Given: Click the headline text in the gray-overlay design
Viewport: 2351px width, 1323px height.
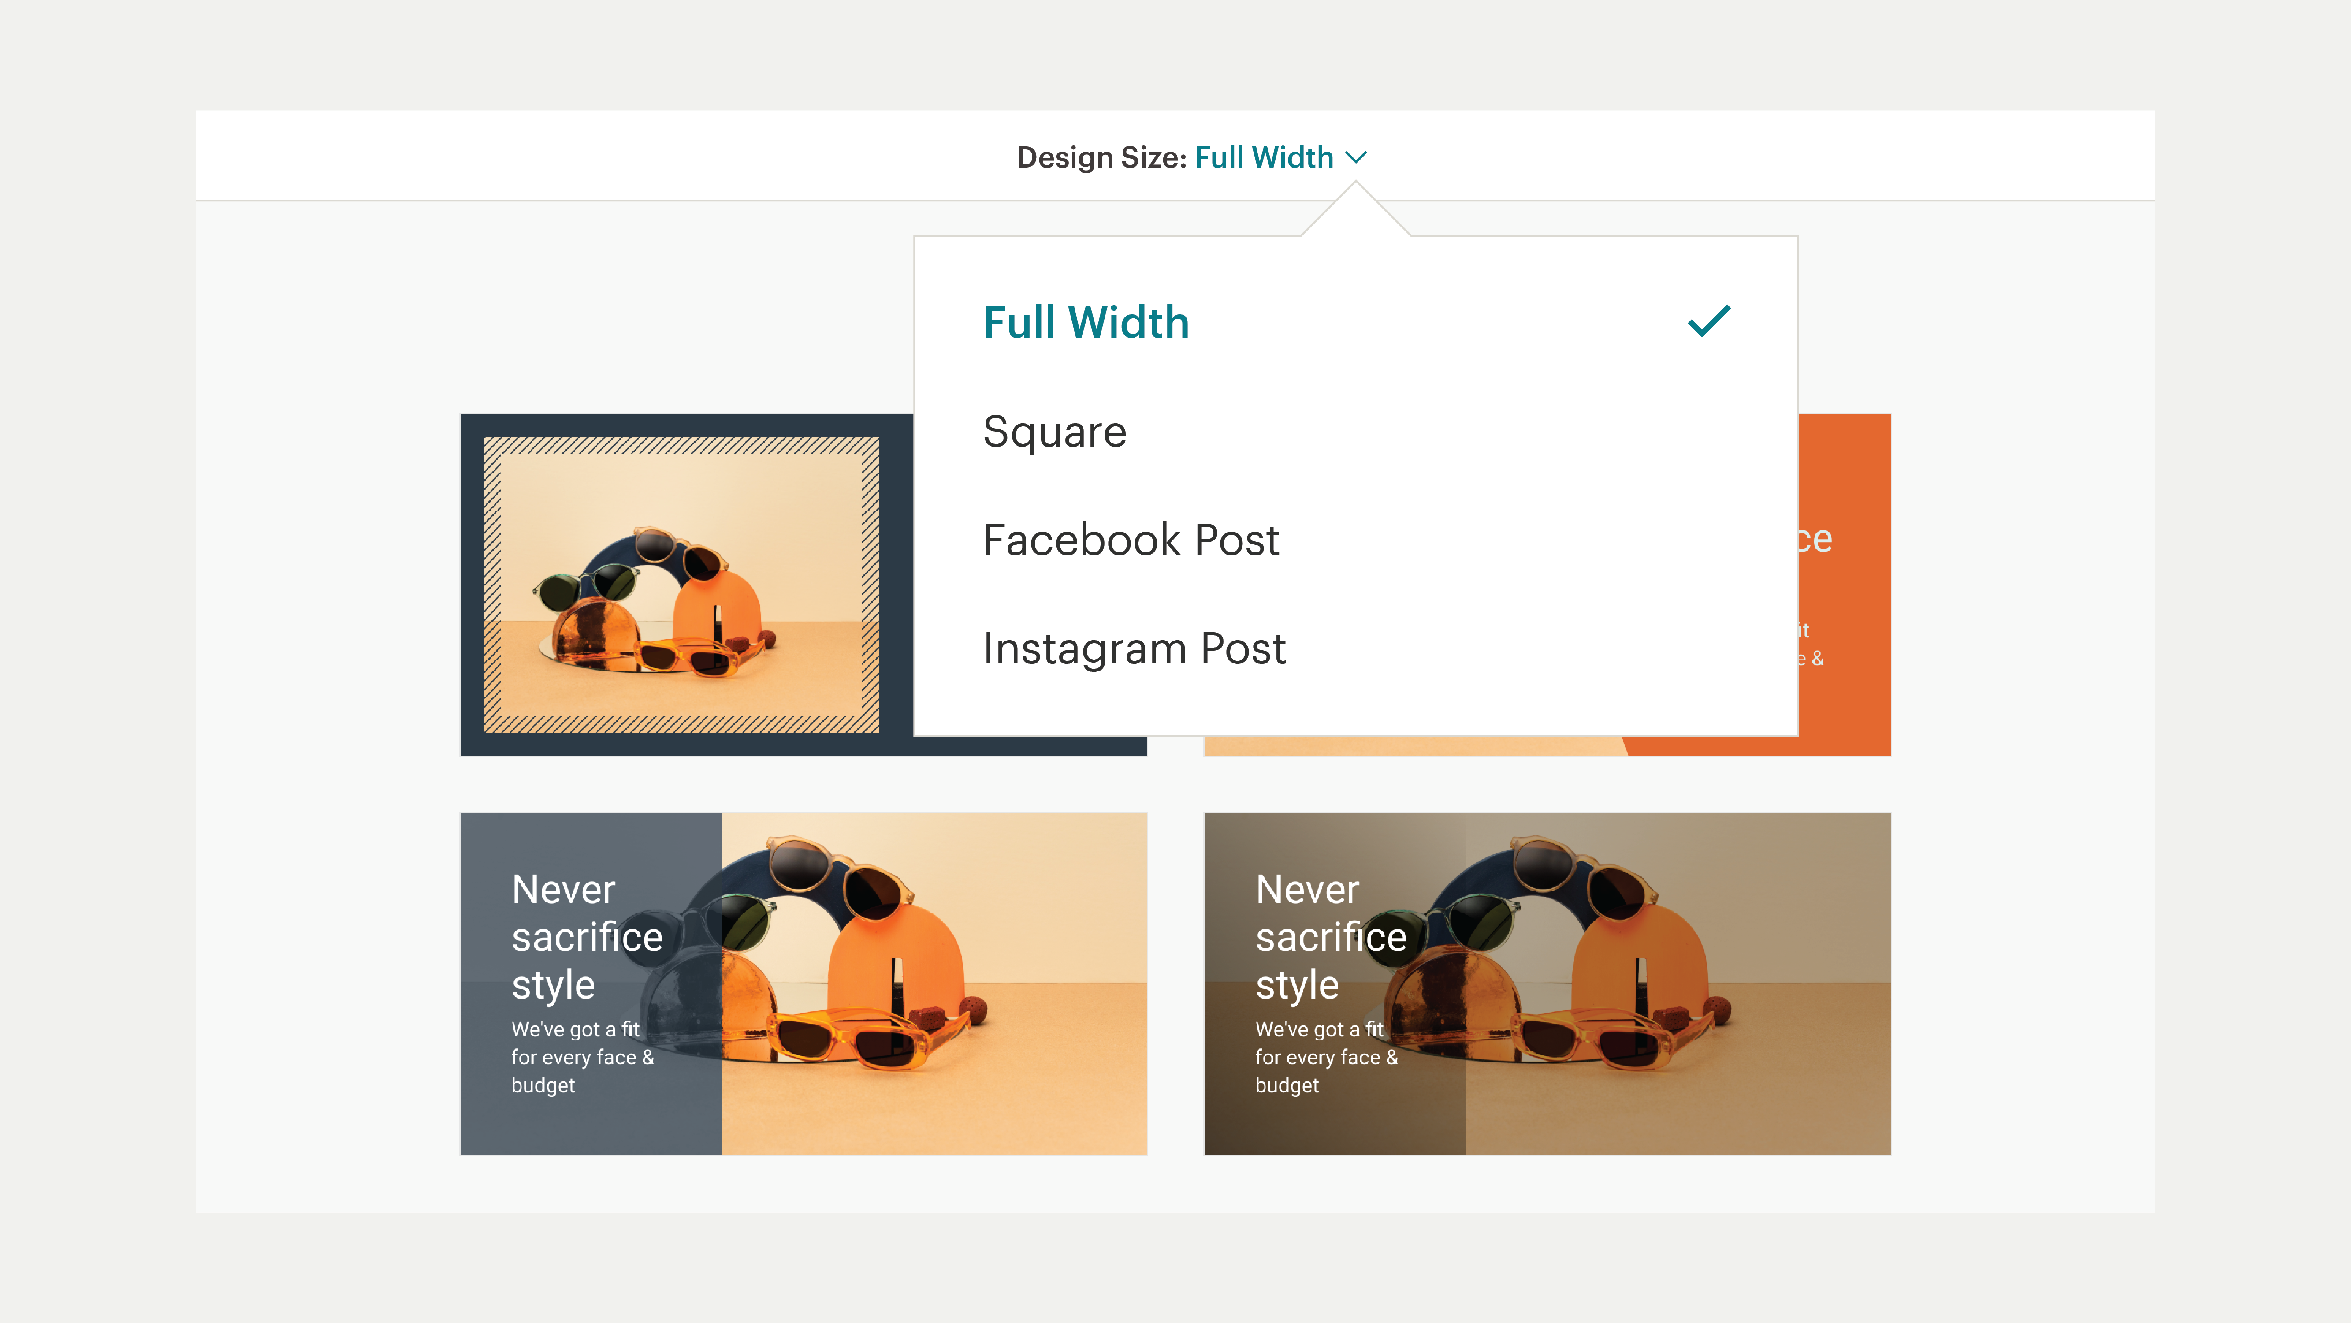Looking at the screenshot, I should tap(587, 937).
